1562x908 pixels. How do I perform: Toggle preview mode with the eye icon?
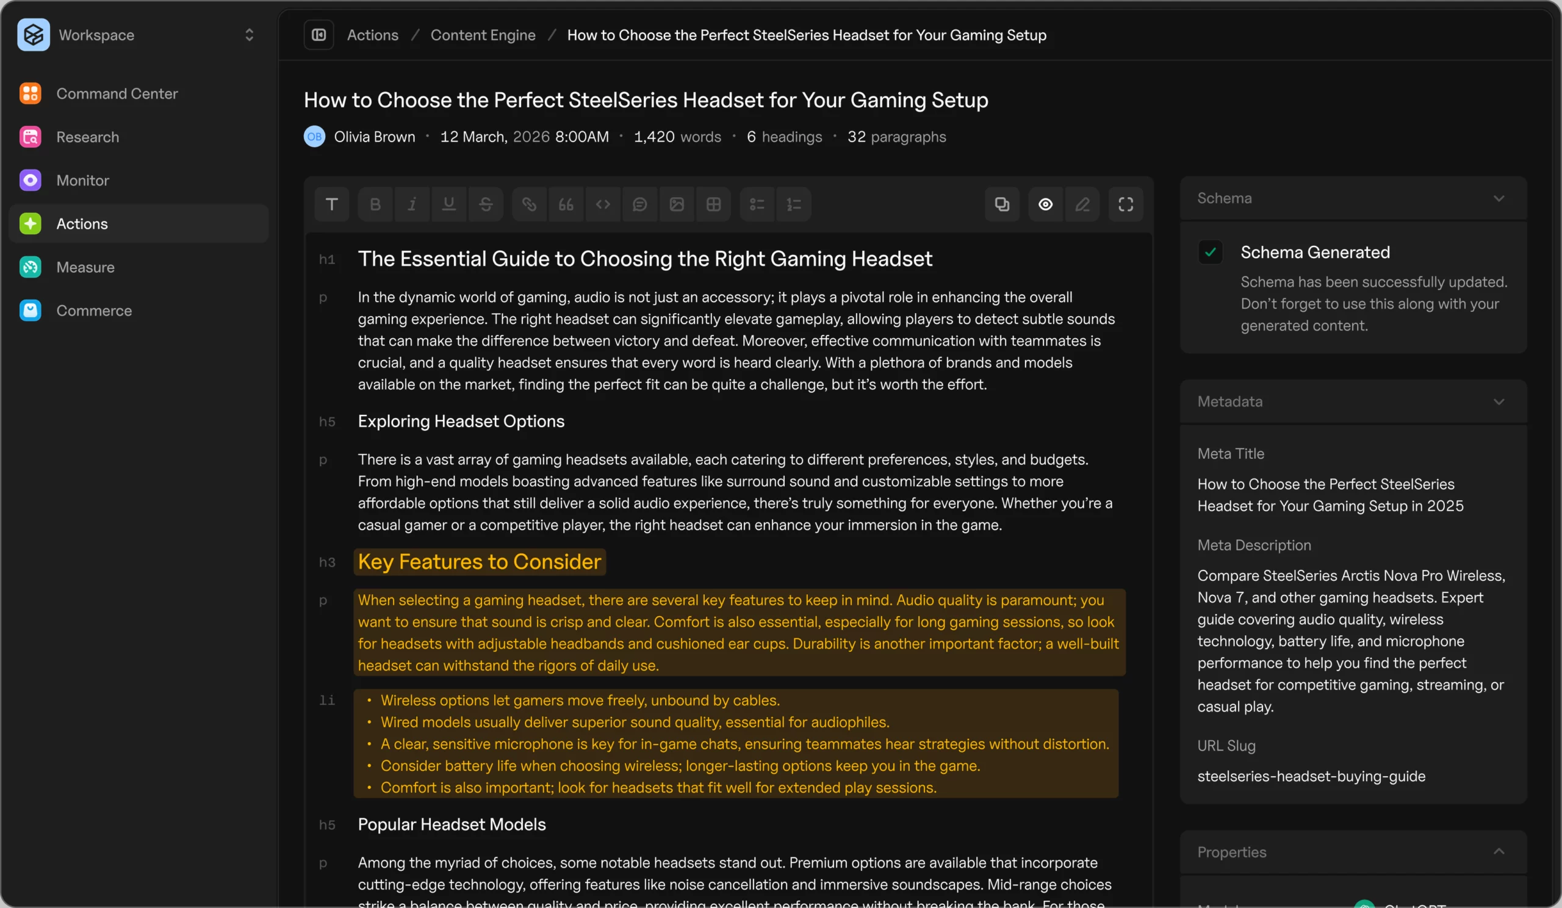1045,204
